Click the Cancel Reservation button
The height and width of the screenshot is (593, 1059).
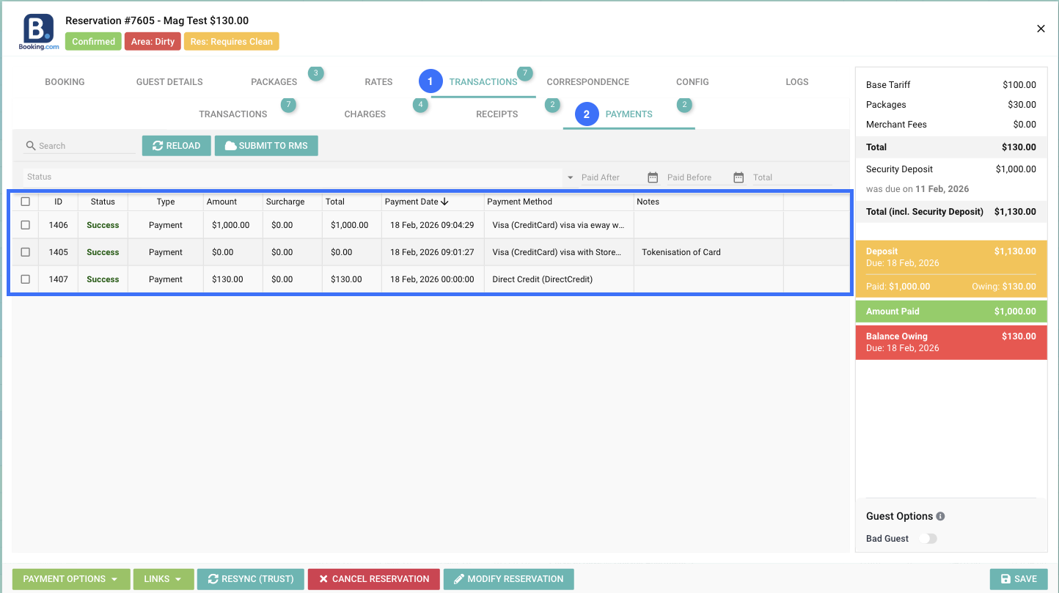[373, 579]
